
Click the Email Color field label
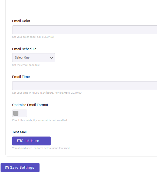coord(21,21)
